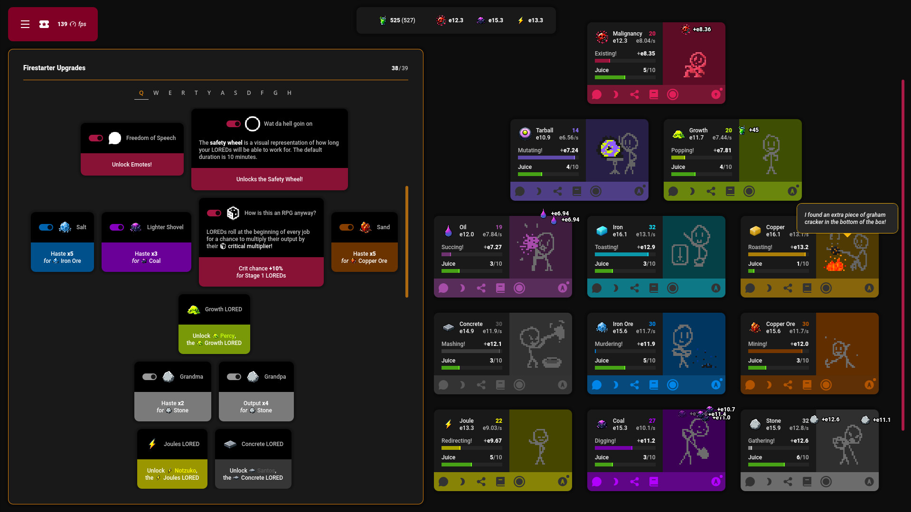The width and height of the screenshot is (911, 512).
Task: Click the orange scrollbar in Firestarter Upgrades
Action: pyautogui.click(x=407, y=242)
